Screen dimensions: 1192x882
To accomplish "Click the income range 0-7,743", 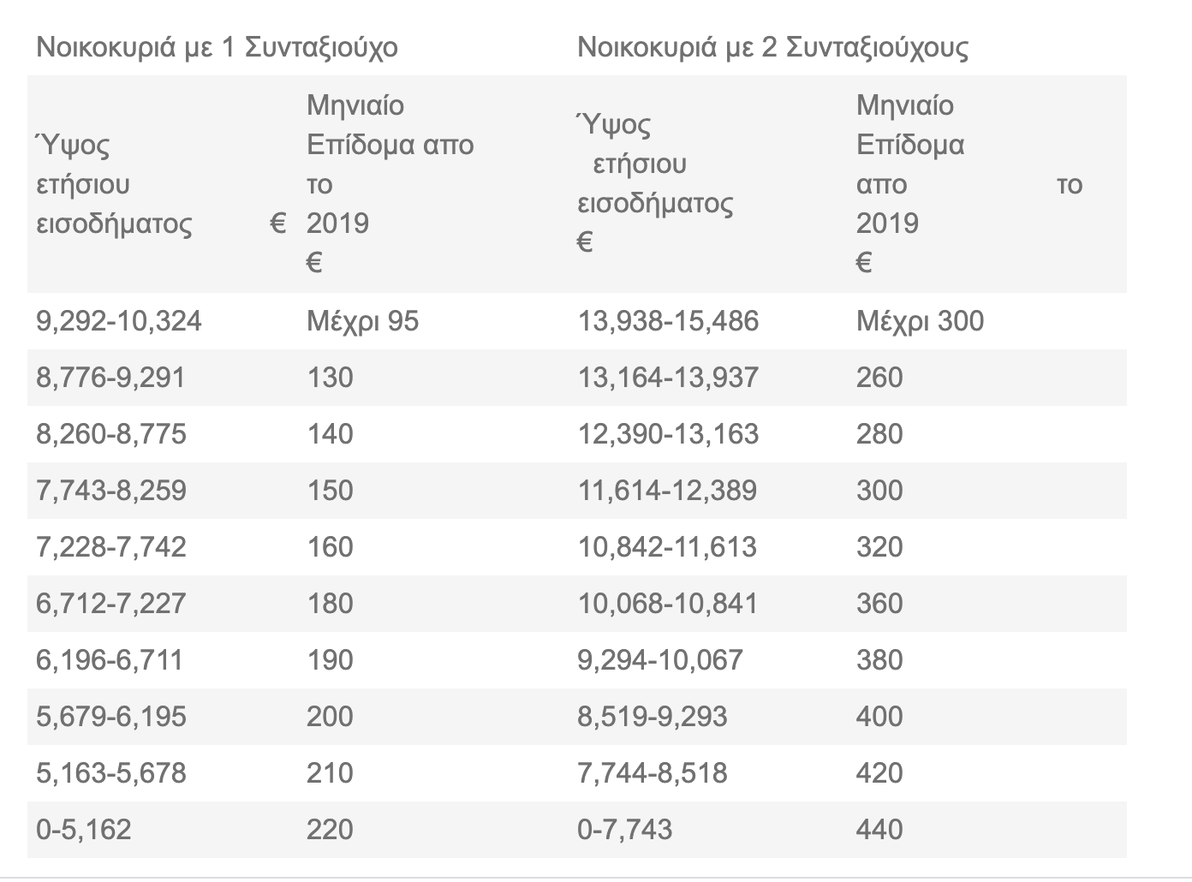I will coord(625,830).
